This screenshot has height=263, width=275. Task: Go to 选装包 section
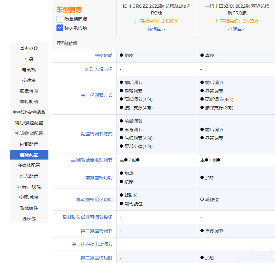[29, 219]
